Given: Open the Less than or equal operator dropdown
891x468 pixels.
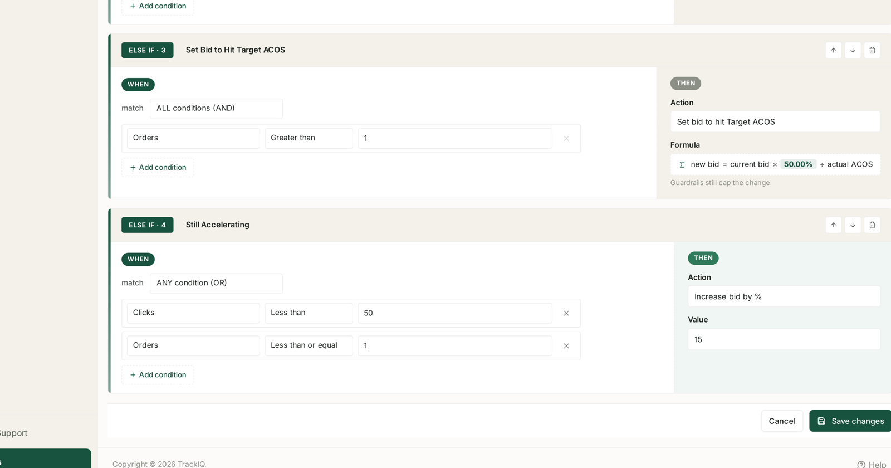Looking at the screenshot, I should [x=309, y=345].
